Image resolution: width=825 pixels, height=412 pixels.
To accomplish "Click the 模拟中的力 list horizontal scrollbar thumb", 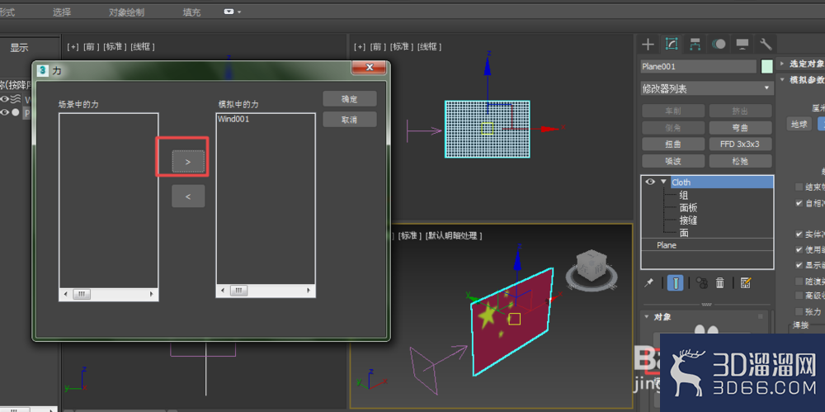I will 238,291.
